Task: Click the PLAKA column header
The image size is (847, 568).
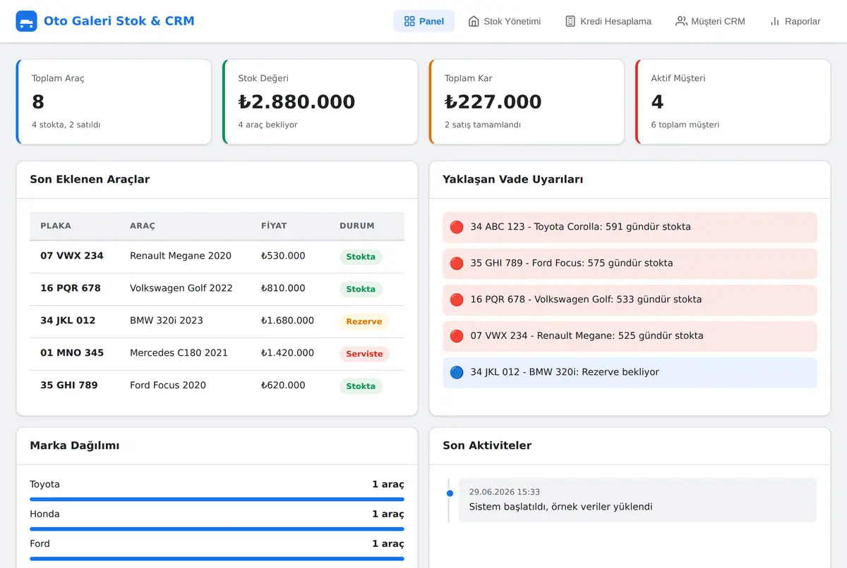Action: point(56,226)
